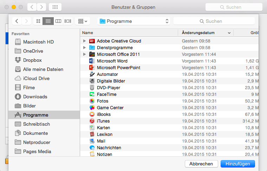Switch to column view mode
The image size is (267, 171).
click(x=58, y=21)
